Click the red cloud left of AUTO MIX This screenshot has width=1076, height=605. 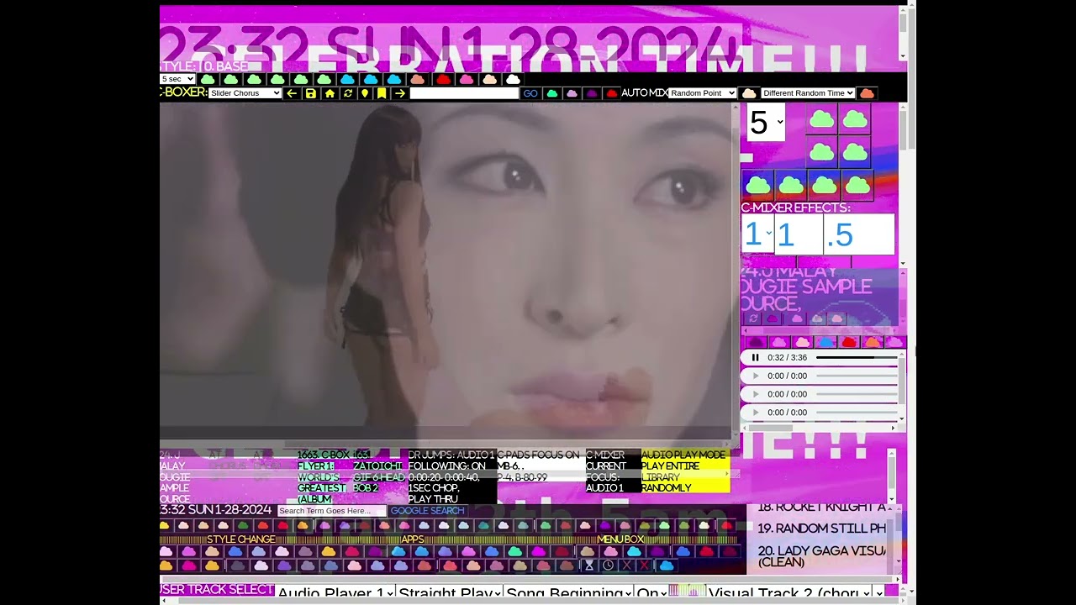click(x=612, y=93)
